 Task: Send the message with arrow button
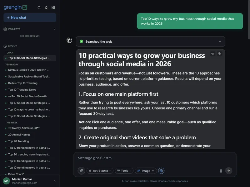(229, 171)
